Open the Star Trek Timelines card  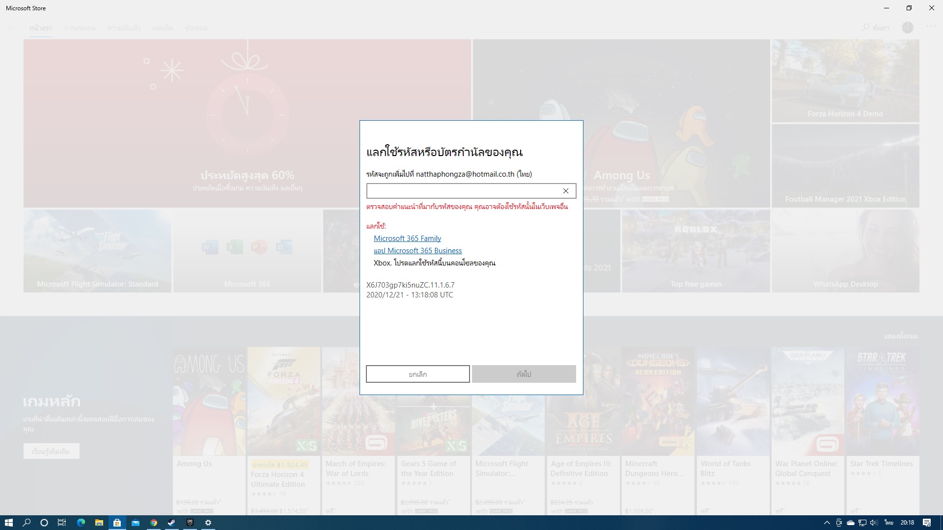[882, 431]
